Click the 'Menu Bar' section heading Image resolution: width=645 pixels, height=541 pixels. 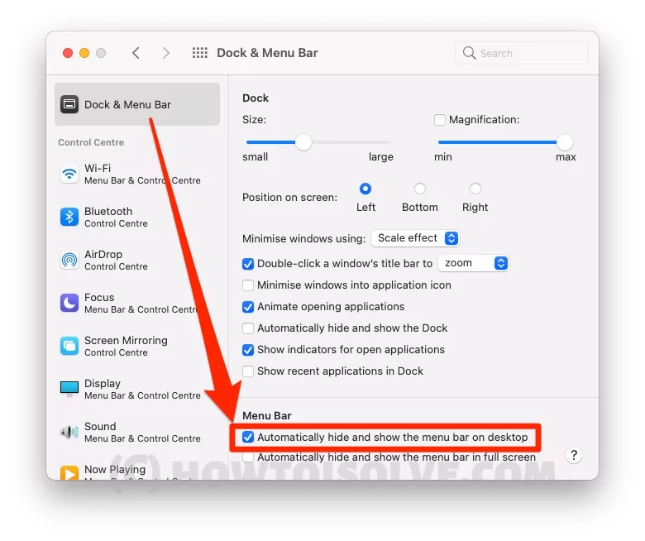tap(267, 415)
